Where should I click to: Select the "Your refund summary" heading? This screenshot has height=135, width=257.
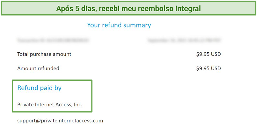pyautogui.click(x=119, y=25)
